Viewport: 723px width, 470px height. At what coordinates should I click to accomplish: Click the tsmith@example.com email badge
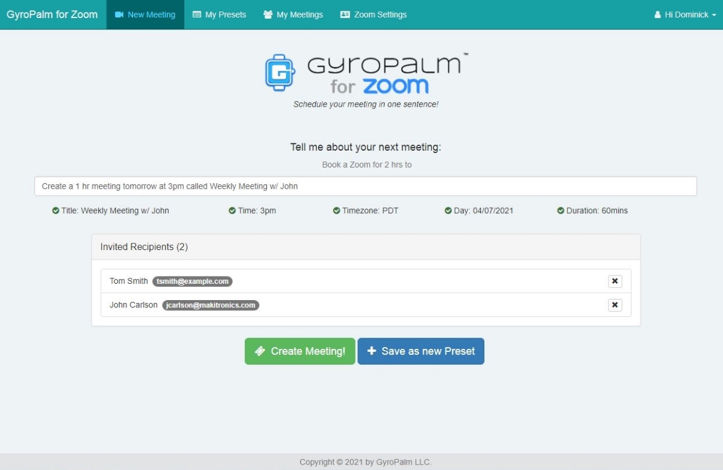[192, 281]
